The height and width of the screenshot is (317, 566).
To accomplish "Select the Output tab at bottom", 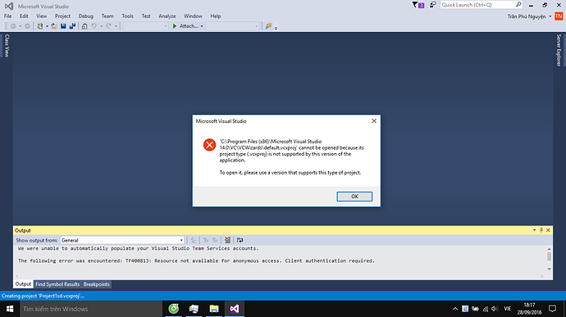I will (x=23, y=284).
